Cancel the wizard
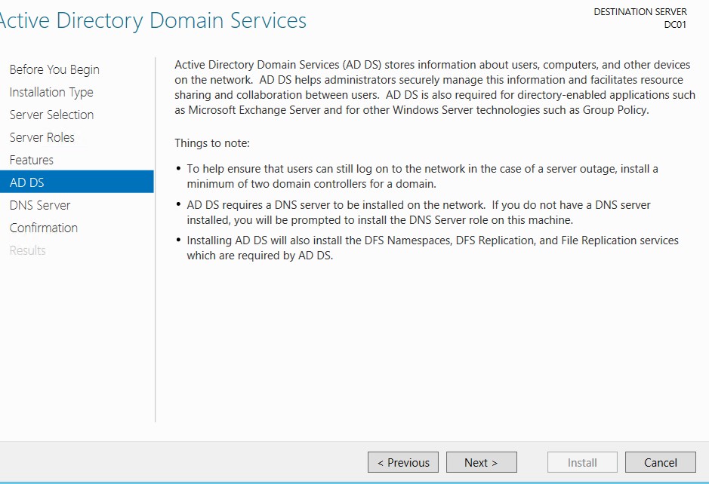Viewport: 709px width, 484px height. click(x=660, y=462)
